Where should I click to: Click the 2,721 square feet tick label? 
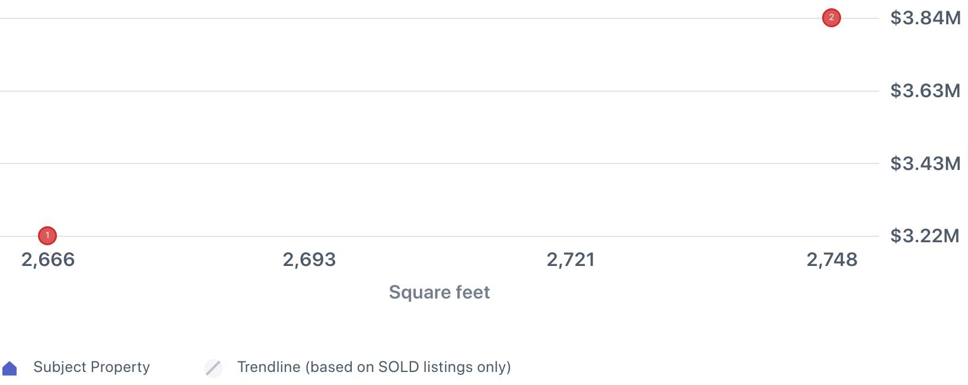[x=571, y=259]
